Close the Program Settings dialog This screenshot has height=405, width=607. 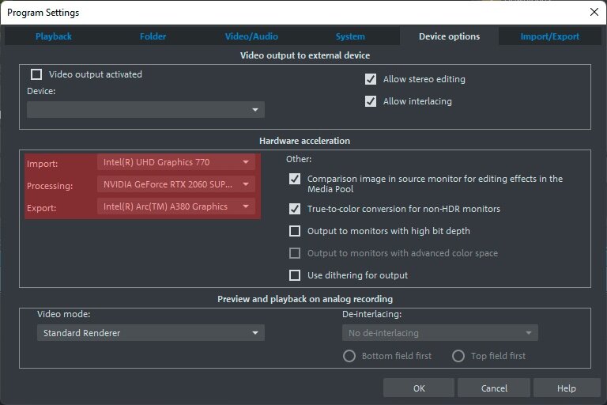coord(594,12)
